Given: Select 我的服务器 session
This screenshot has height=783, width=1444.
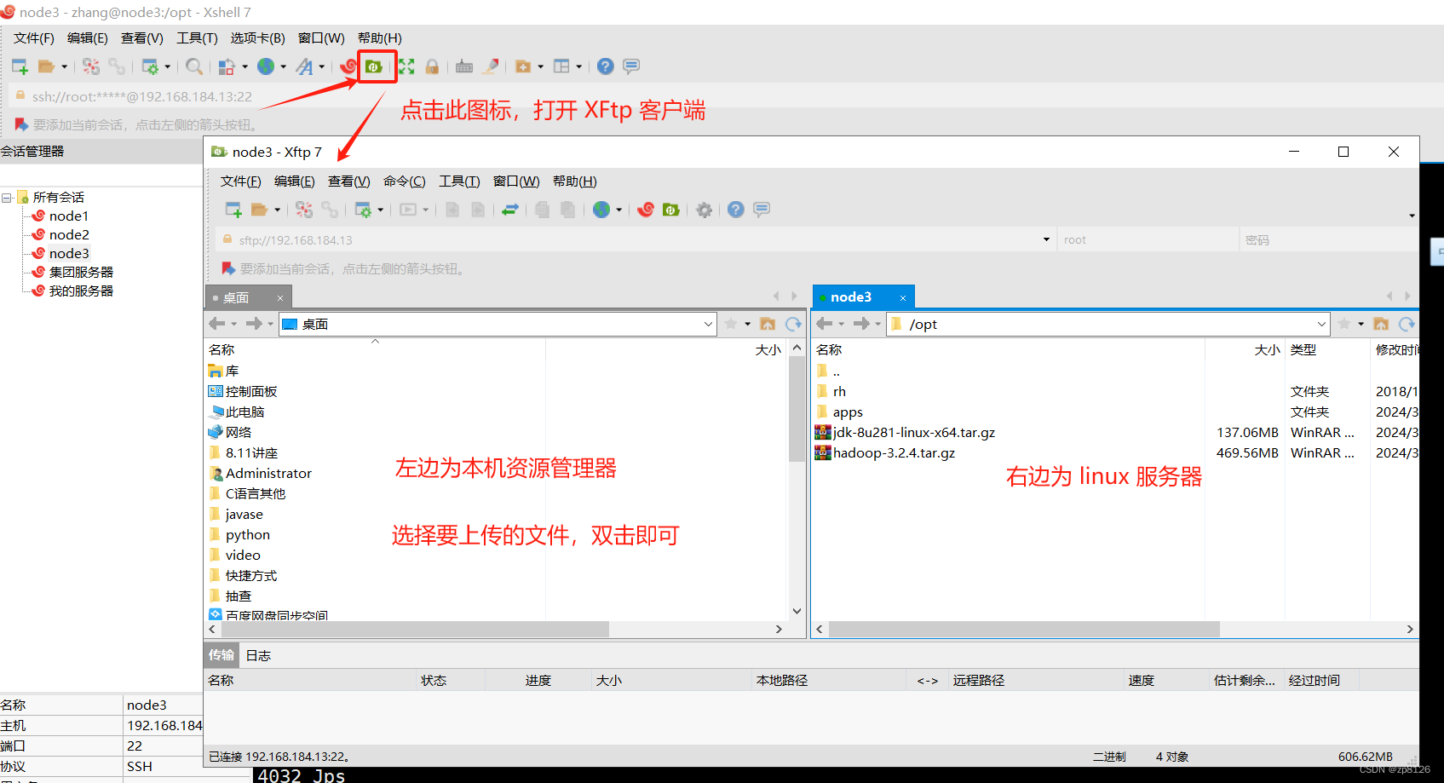Looking at the screenshot, I should pyautogui.click(x=81, y=291).
